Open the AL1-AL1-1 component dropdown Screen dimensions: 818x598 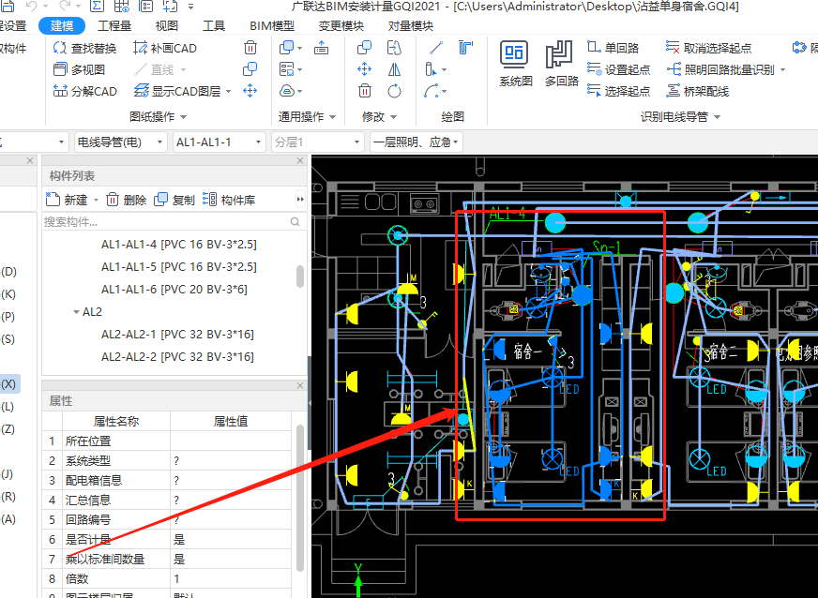pos(219,142)
